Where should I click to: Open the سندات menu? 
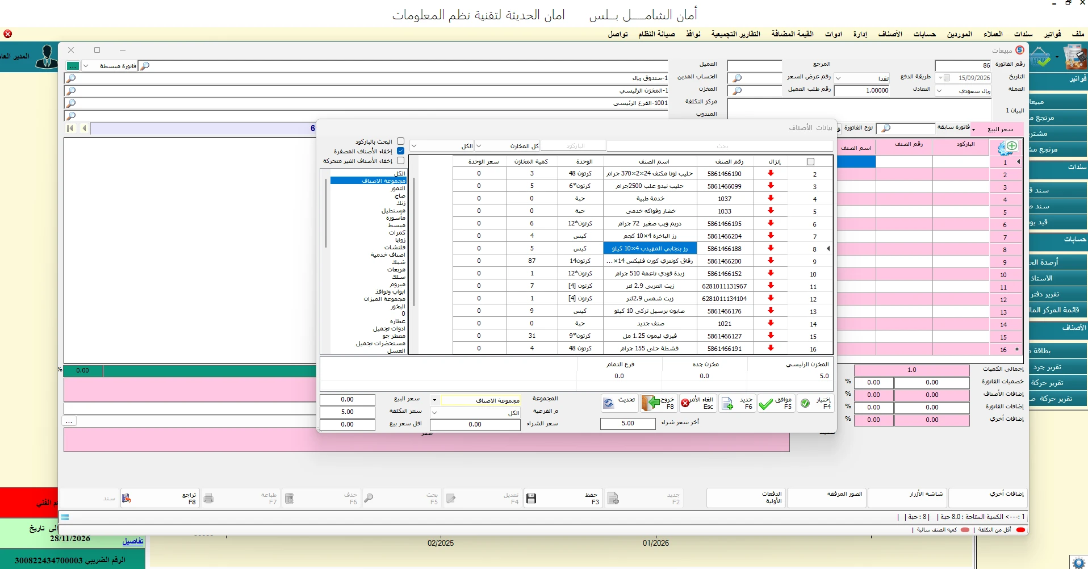[x=1023, y=34]
